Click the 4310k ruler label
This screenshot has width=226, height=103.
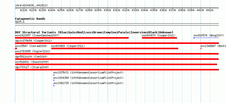click(117, 10)
